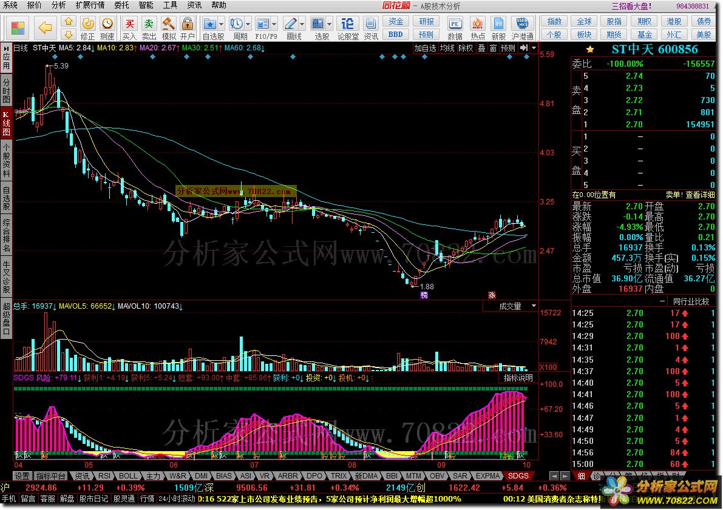Select the 个股资料 sidebar tab

pos(7,159)
